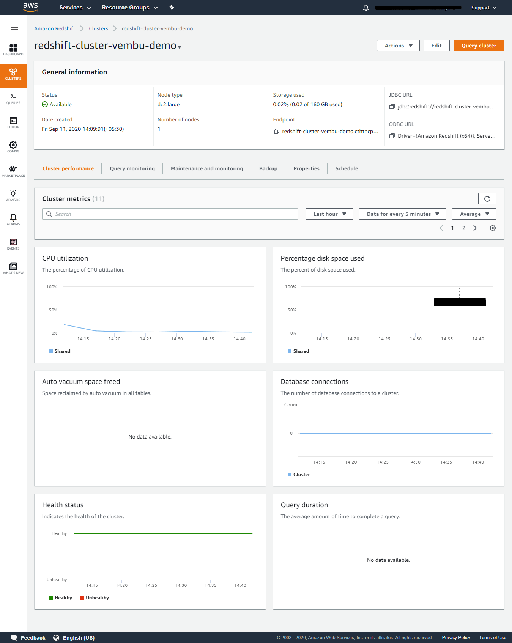Toggle the hamburger navigation menu
512x643 pixels.
pyautogui.click(x=14, y=27)
